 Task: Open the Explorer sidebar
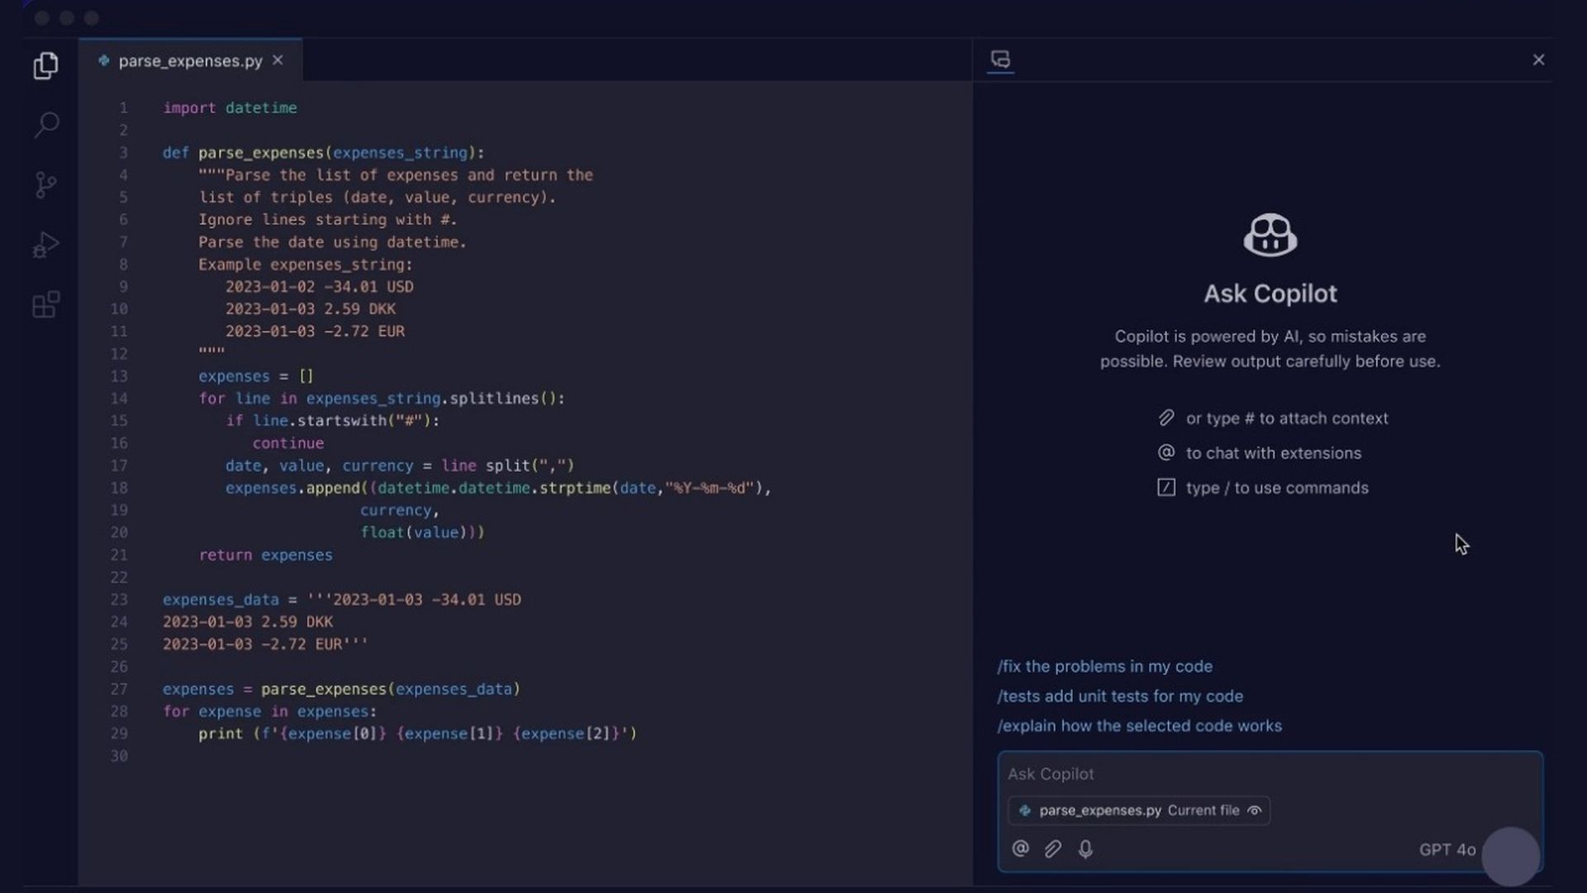(x=45, y=66)
